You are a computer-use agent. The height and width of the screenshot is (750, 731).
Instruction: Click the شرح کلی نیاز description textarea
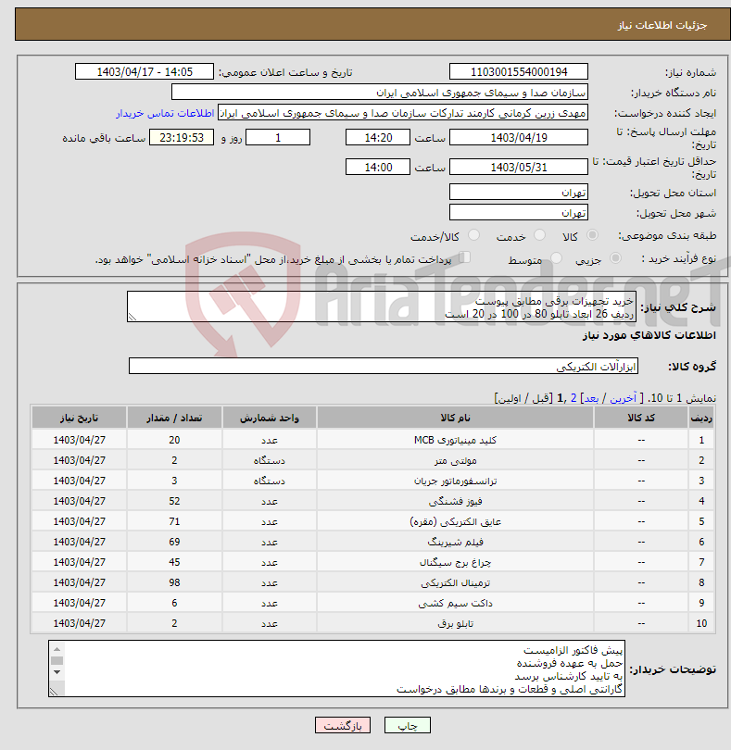pyautogui.click(x=382, y=306)
